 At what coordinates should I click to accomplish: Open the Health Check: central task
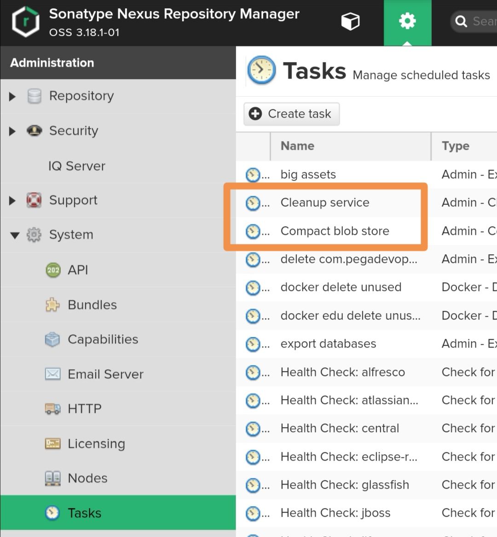340,428
